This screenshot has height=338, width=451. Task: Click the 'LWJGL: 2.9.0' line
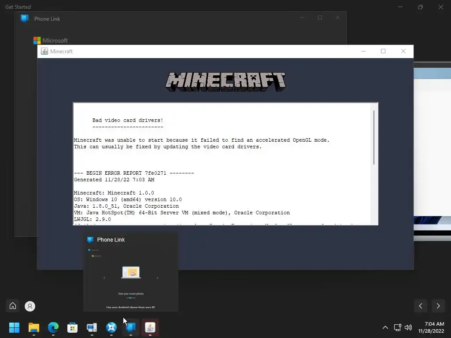click(92, 219)
